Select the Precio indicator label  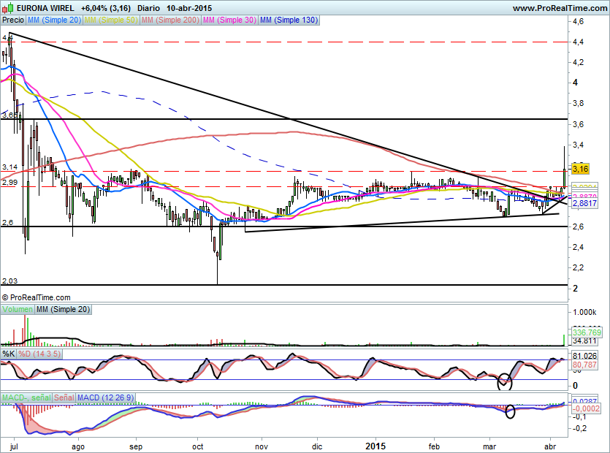13,20
